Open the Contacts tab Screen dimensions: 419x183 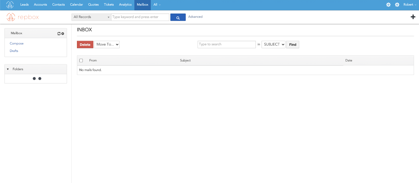point(58,5)
